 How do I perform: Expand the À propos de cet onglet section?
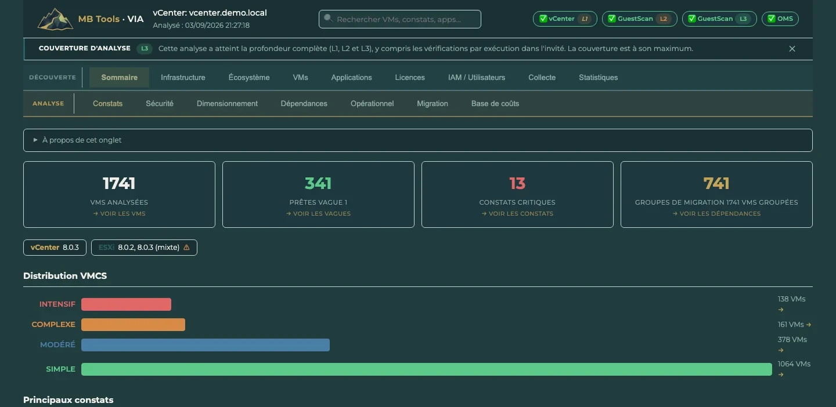[x=418, y=140]
